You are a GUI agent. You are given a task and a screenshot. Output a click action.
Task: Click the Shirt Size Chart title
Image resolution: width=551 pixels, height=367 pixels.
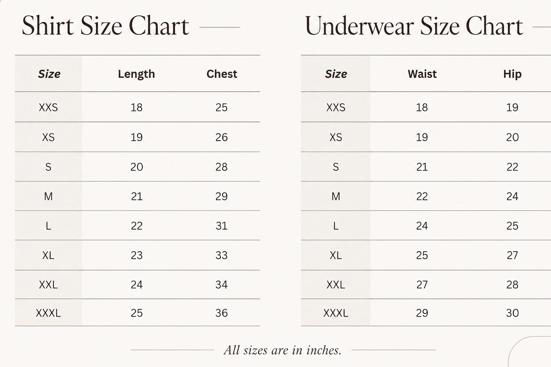coord(105,26)
